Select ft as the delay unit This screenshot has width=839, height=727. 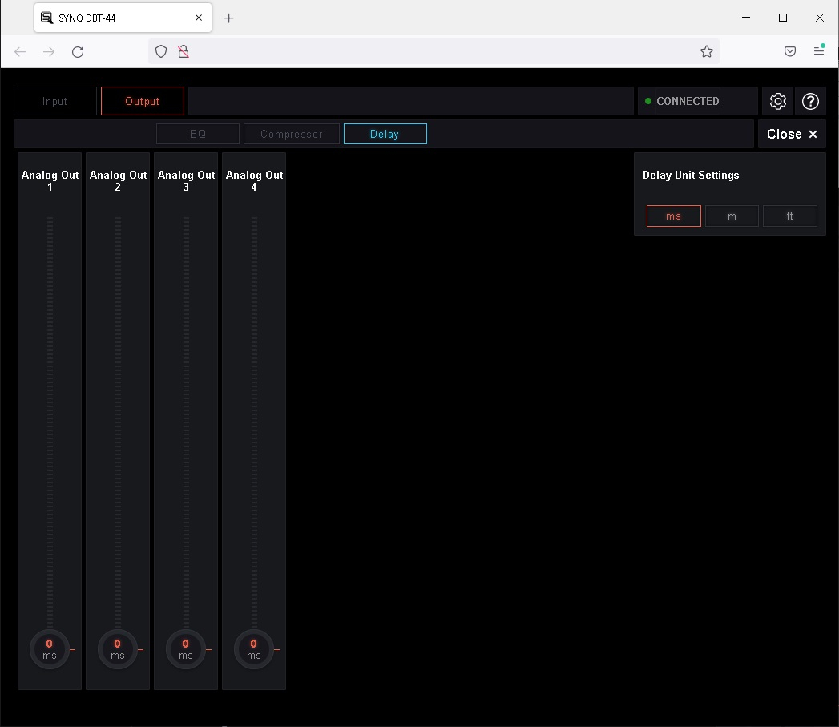[790, 216]
